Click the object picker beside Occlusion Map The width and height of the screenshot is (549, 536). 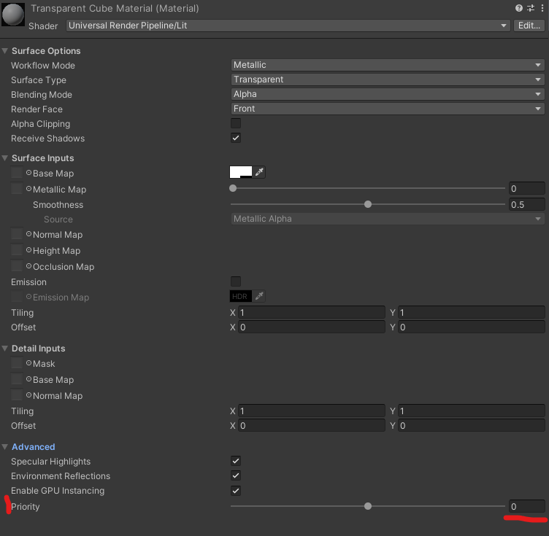coord(28,267)
